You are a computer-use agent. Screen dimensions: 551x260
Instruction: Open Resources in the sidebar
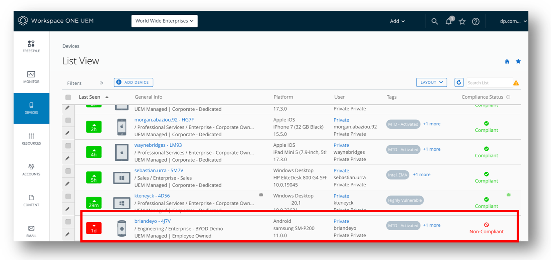31,139
